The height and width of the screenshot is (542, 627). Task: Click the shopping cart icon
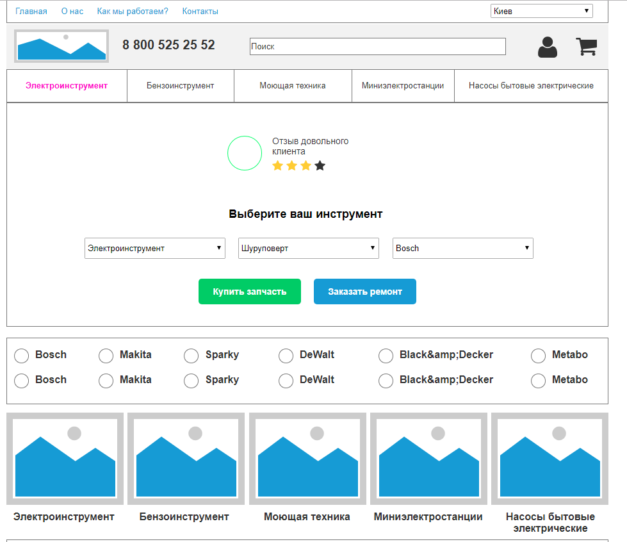[586, 47]
